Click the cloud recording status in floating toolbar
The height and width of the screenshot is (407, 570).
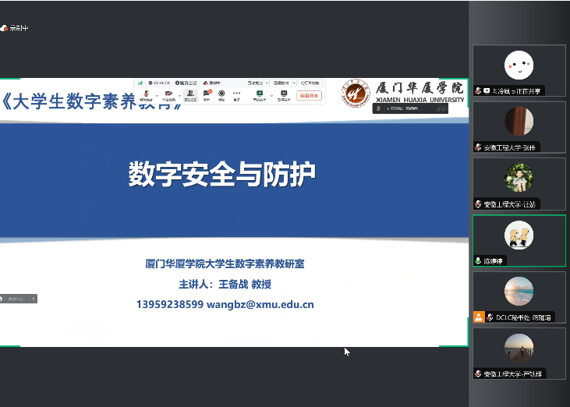pyautogui.click(x=213, y=82)
